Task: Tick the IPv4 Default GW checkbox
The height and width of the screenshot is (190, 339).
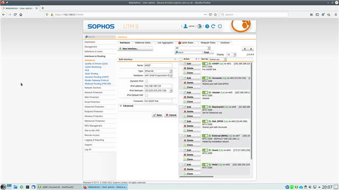Action: (x=146, y=95)
